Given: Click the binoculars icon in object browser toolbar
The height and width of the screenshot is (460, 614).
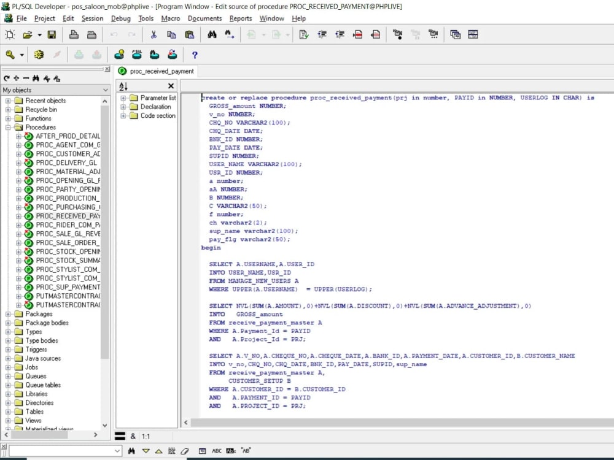Looking at the screenshot, I should pyautogui.click(x=36, y=79).
